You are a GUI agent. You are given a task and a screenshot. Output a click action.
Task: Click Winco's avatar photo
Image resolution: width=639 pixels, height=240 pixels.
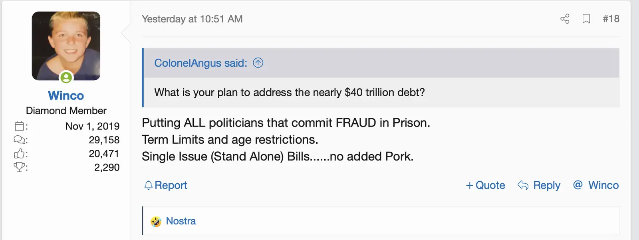pyautogui.click(x=66, y=46)
